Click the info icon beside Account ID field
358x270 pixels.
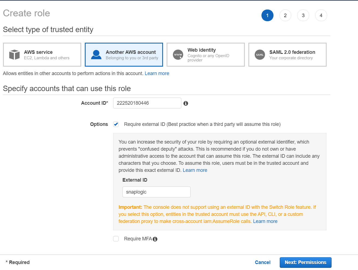pyautogui.click(x=186, y=103)
